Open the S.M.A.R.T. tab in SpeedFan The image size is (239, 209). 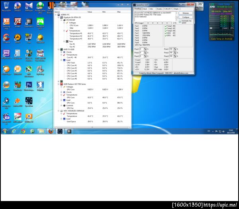click(x=168, y=9)
